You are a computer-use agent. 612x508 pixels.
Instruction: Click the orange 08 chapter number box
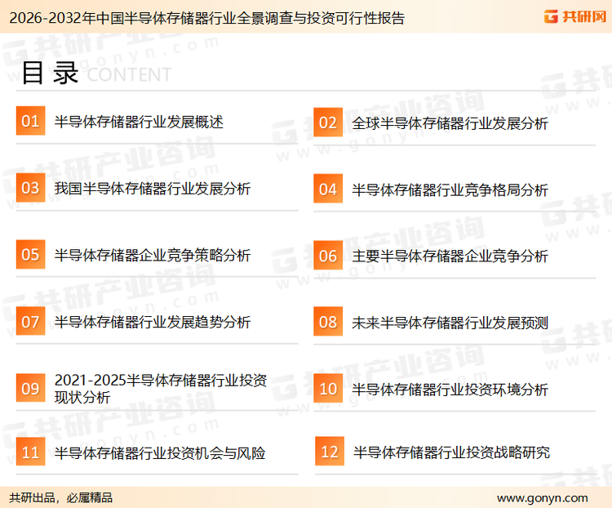(328, 322)
